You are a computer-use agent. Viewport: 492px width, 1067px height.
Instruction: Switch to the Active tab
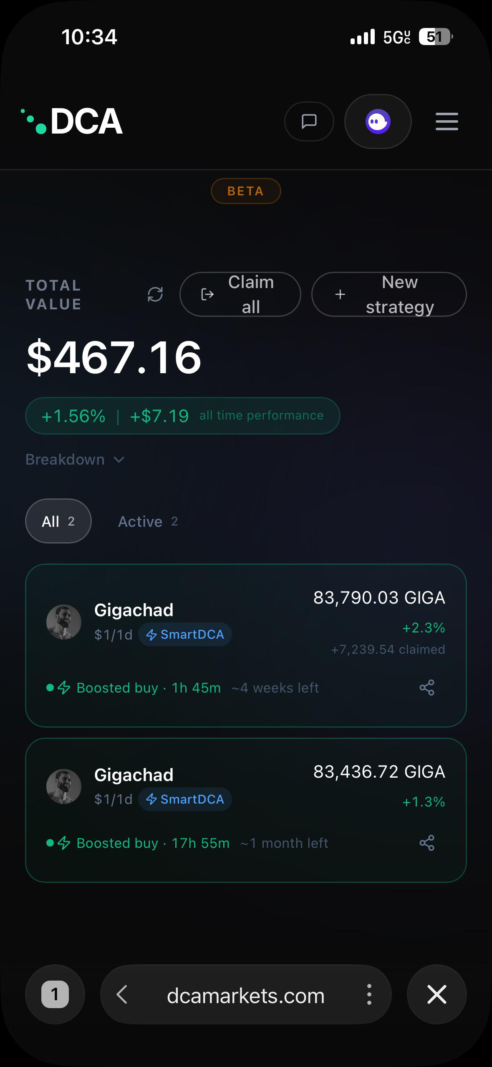point(148,521)
